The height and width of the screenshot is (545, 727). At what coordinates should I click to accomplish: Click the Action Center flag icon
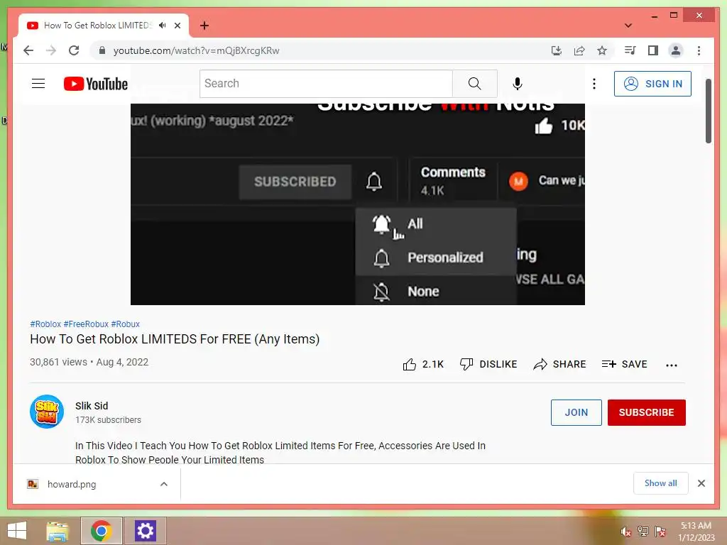point(660,532)
